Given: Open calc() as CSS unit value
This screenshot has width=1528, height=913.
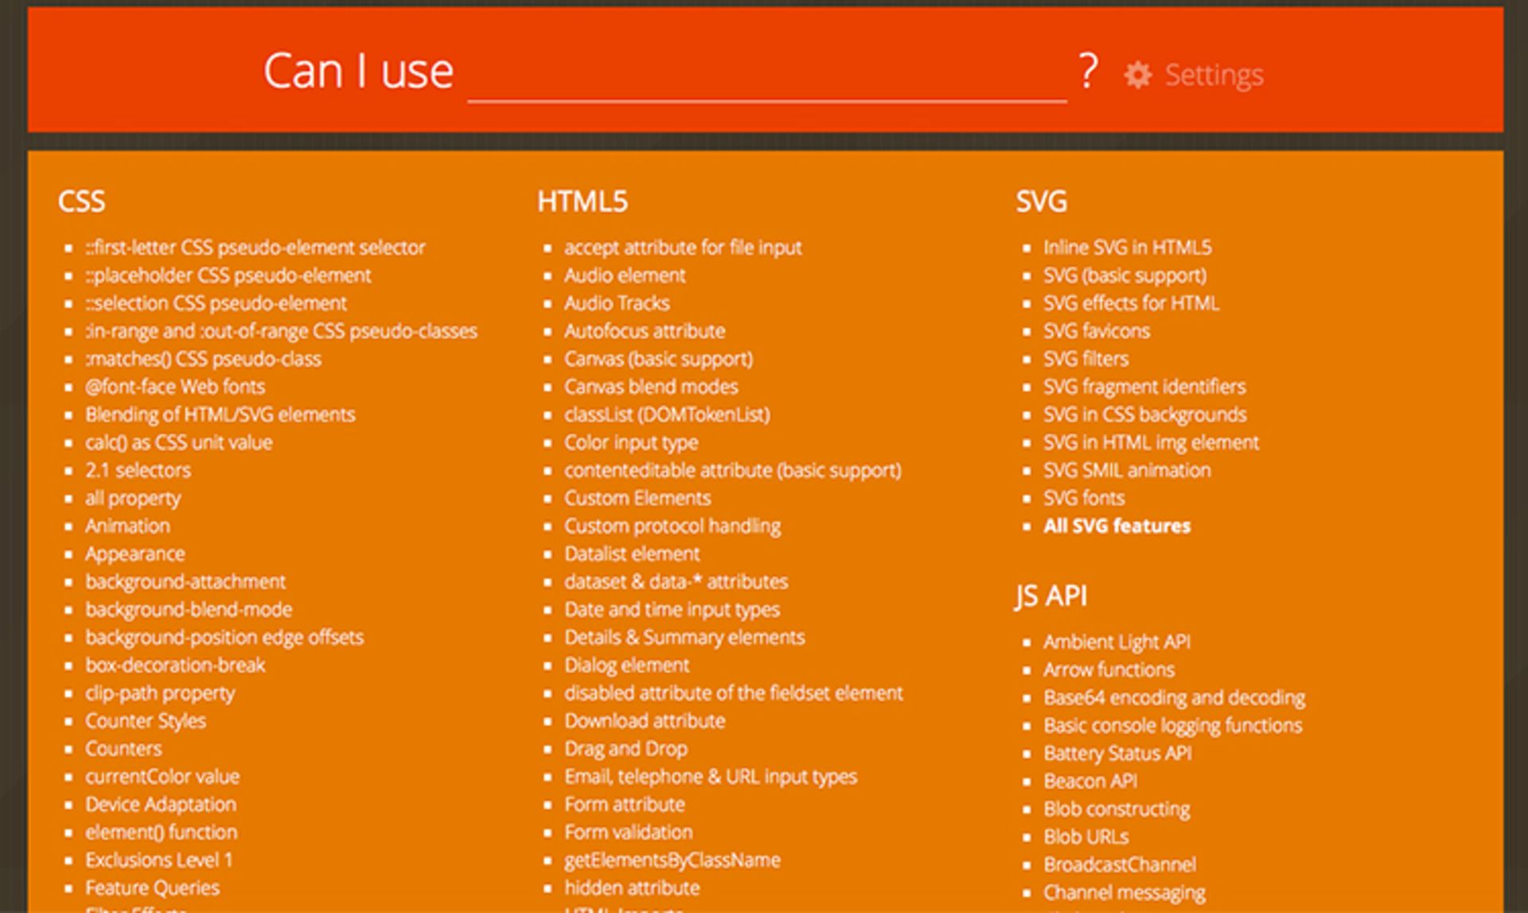Looking at the screenshot, I should point(179,443).
